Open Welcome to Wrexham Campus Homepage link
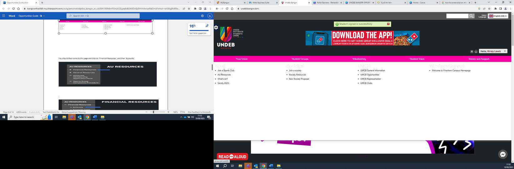The width and height of the screenshot is (514, 169). 451,70
